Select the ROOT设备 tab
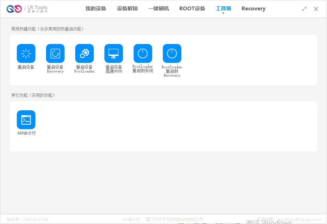327x224 pixels. [192, 9]
